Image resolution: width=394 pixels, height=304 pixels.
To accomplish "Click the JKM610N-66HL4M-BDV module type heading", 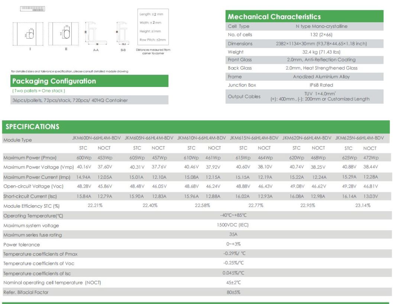I will (201, 138).
